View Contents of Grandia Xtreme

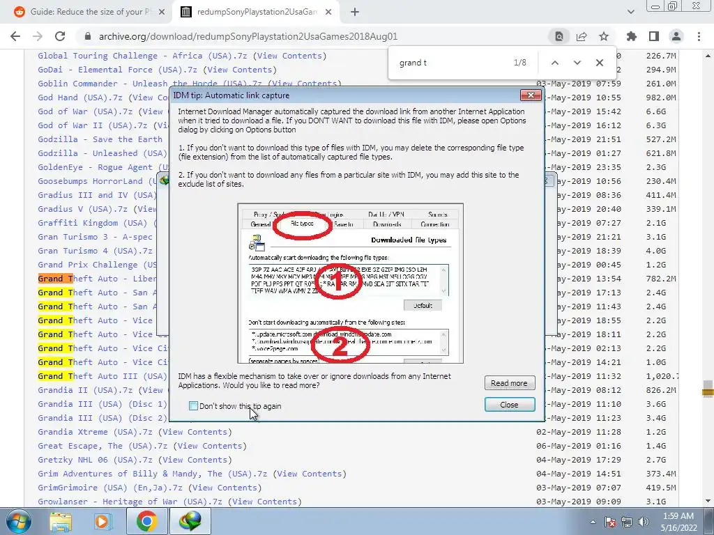point(195,432)
